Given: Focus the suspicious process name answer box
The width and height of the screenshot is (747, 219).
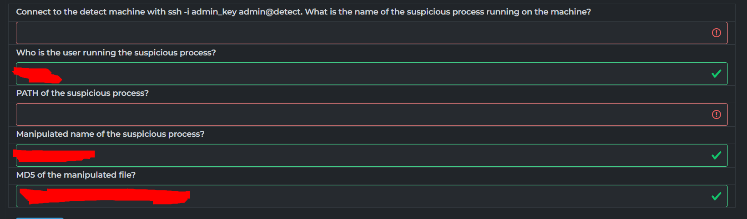Looking at the screenshot, I should click(x=372, y=33).
